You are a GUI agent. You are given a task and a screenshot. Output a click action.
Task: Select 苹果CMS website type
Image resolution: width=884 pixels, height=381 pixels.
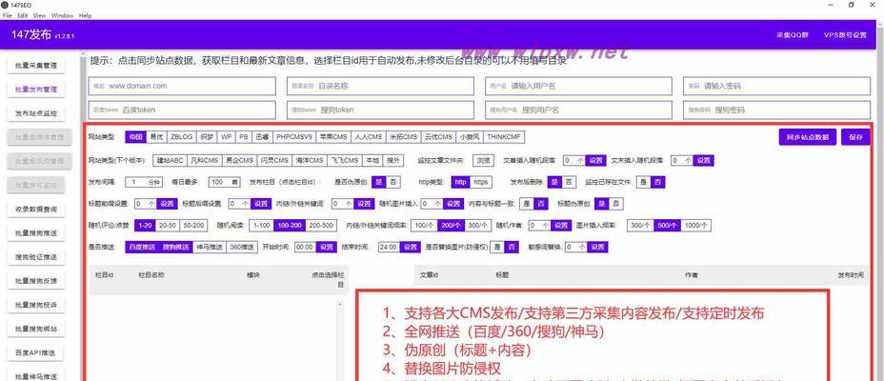point(332,137)
